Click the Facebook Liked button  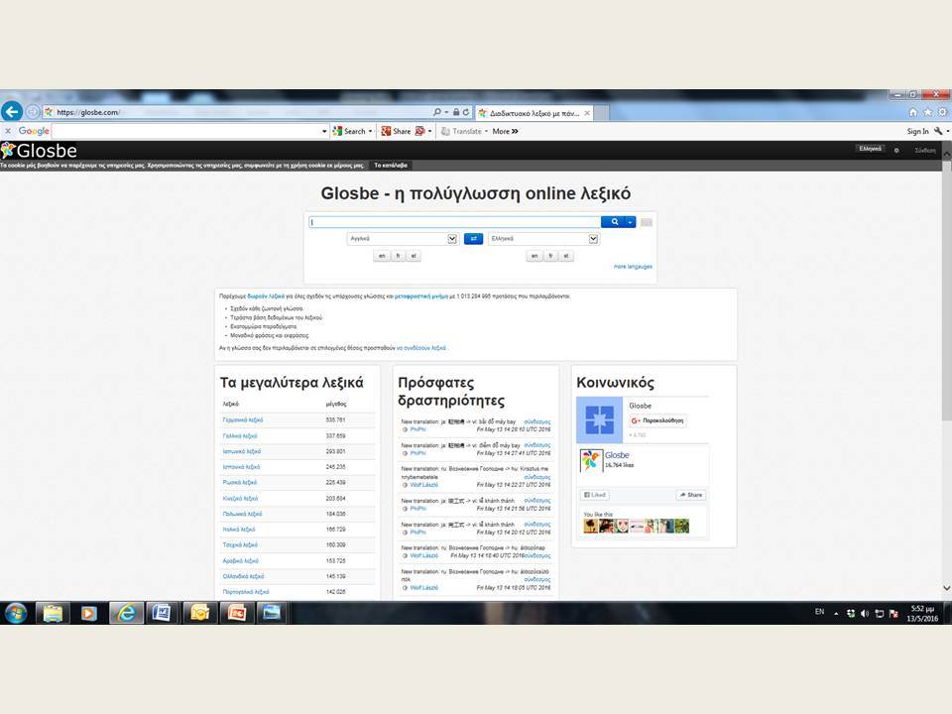(594, 495)
